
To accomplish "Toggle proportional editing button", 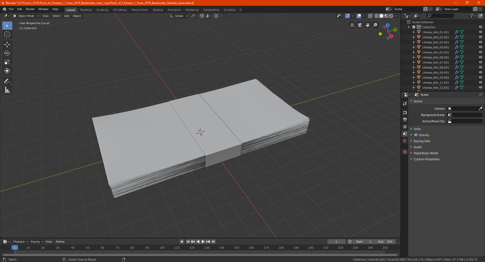I will [216, 16].
